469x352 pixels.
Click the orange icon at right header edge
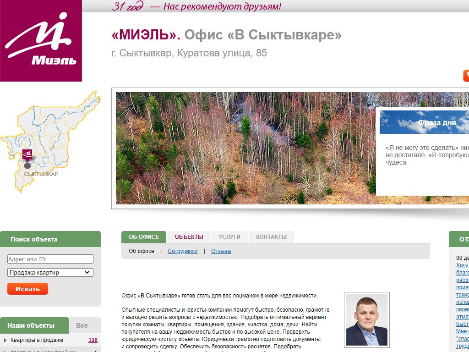(466, 76)
